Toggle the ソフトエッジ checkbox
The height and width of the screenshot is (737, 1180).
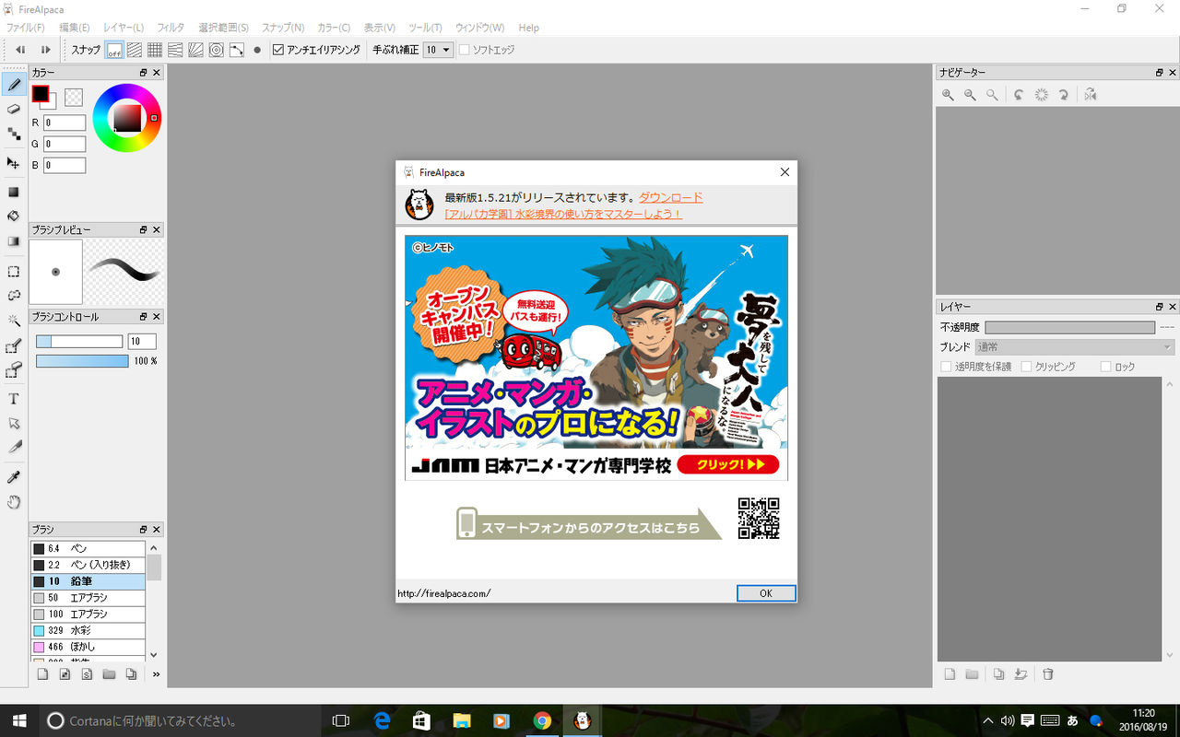[x=465, y=50]
